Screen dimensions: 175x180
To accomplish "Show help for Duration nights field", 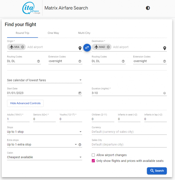I will [165, 93].
